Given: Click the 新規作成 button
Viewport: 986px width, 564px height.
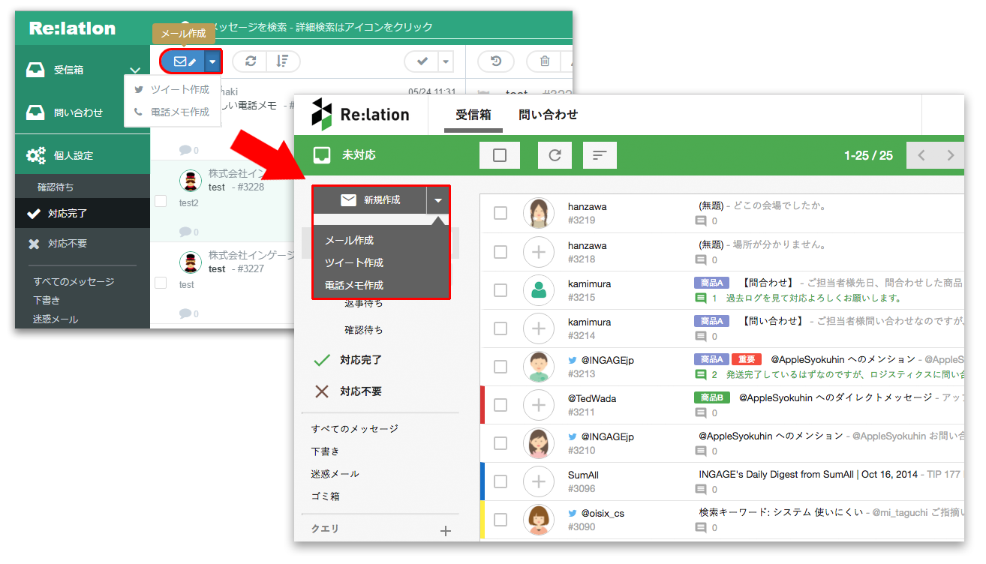Looking at the screenshot, I should point(370,200).
